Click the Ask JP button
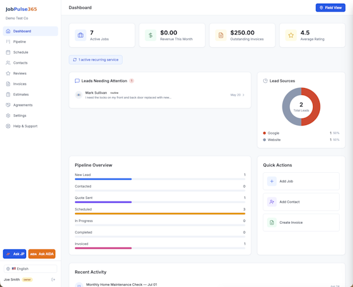The height and width of the screenshot is (287, 353). [15, 254]
